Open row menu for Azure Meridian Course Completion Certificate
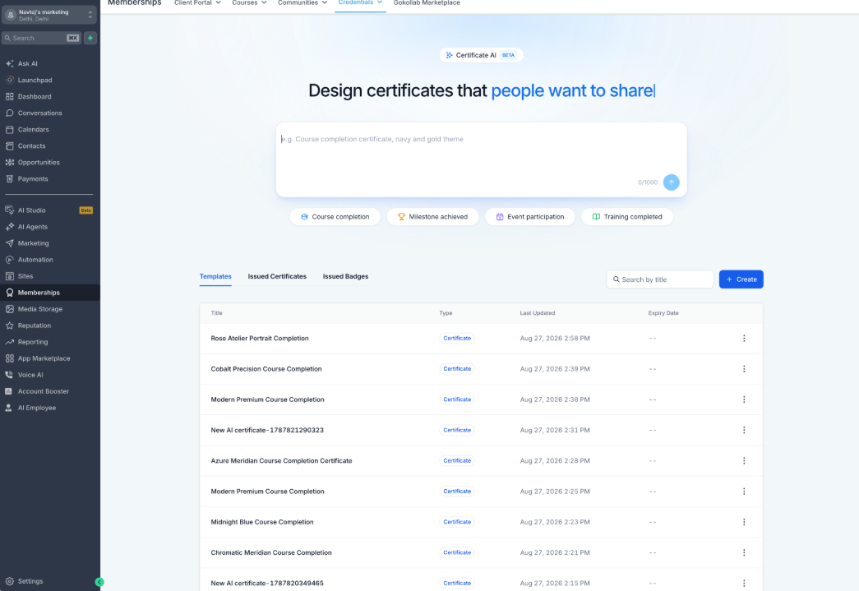The image size is (859, 591). pyautogui.click(x=744, y=461)
